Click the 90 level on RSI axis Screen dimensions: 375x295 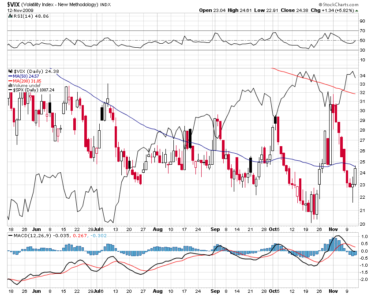(362, 21)
